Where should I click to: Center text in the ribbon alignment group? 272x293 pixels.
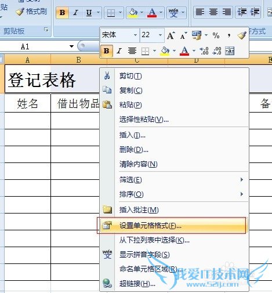click(x=213, y=12)
